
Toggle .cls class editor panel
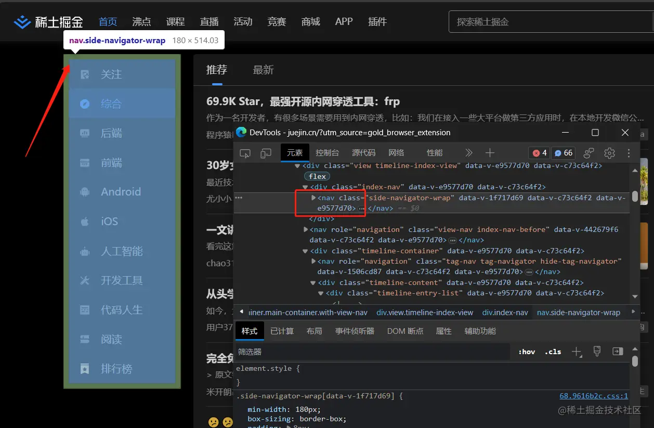tap(553, 352)
